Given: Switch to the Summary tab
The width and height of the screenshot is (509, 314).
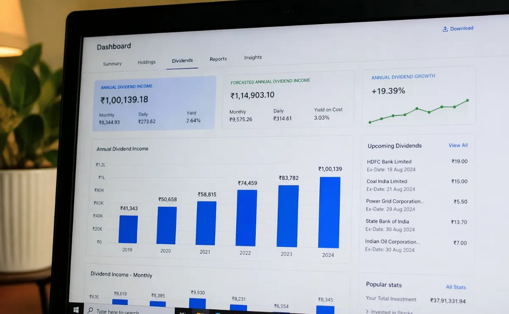Looking at the screenshot, I should pos(112,63).
